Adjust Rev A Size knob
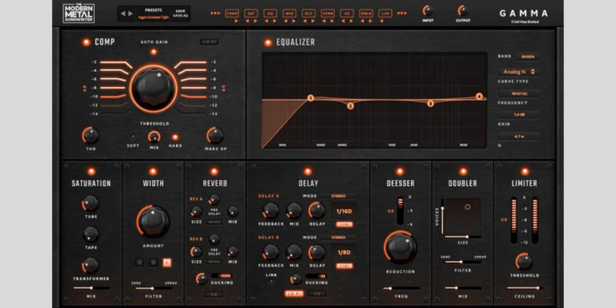Screen dimensions: 616x308 (196, 211)
